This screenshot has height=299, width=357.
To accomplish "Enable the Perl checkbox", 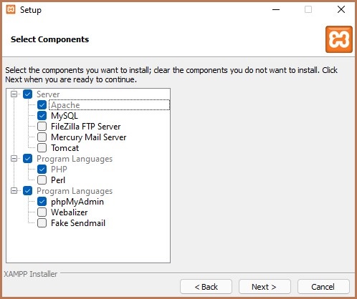I will (42, 180).
